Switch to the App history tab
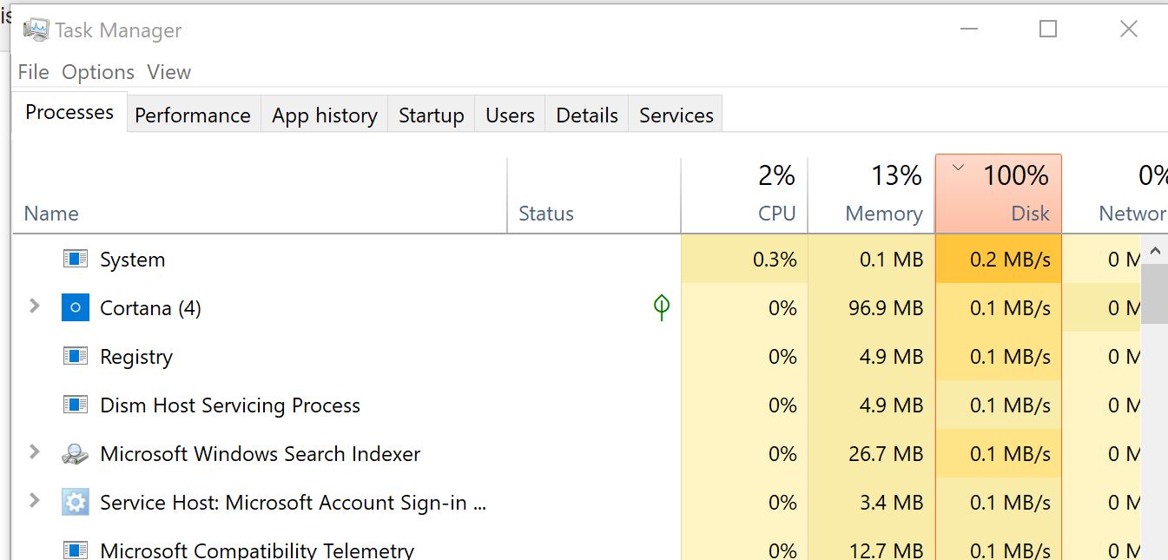 point(325,115)
